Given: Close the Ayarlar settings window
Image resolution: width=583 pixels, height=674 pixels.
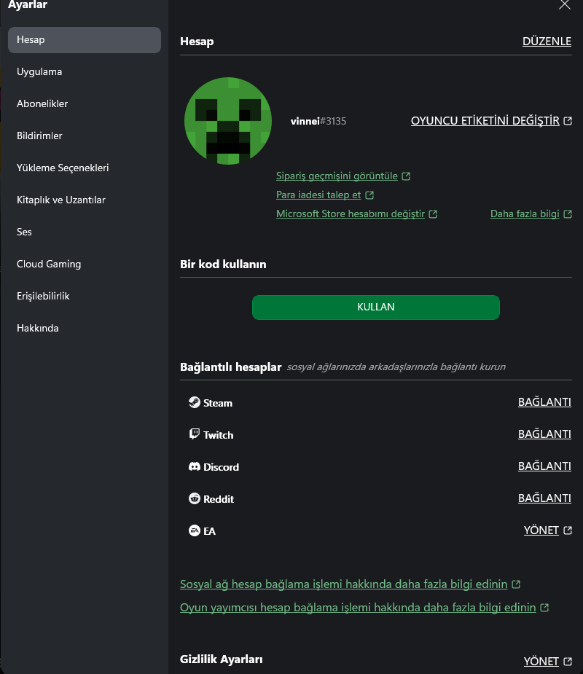Looking at the screenshot, I should tap(565, 4).
